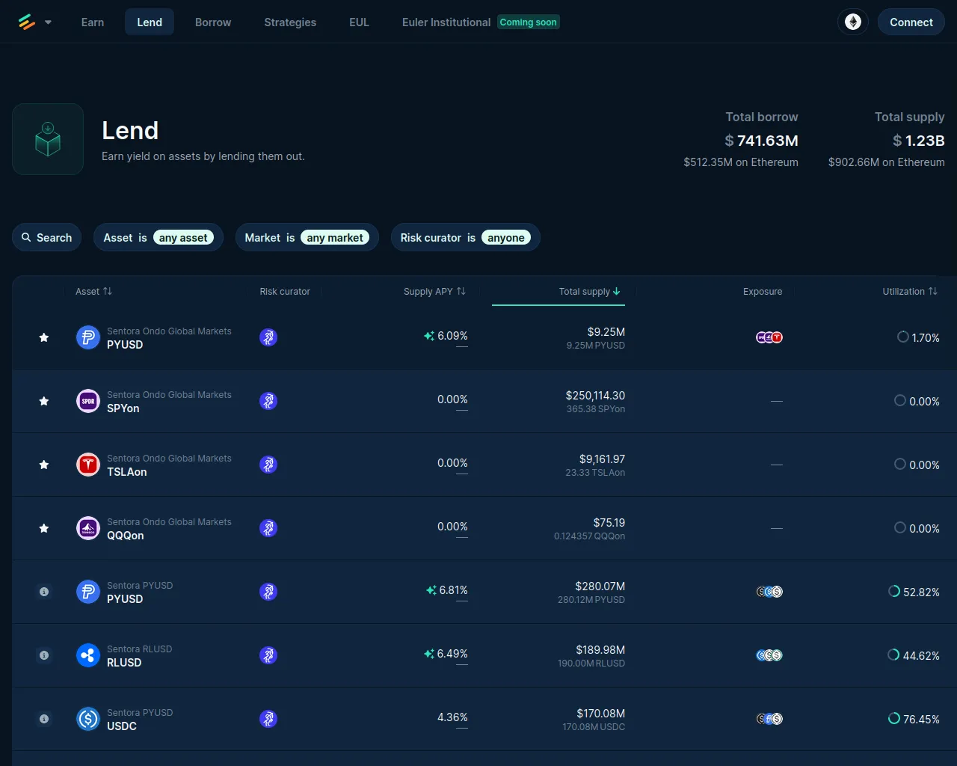Click the USDC asset name
Image resolution: width=957 pixels, height=766 pixels.
[x=122, y=726]
